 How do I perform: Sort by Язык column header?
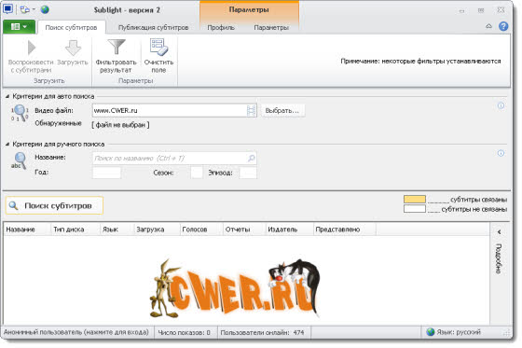117,230
